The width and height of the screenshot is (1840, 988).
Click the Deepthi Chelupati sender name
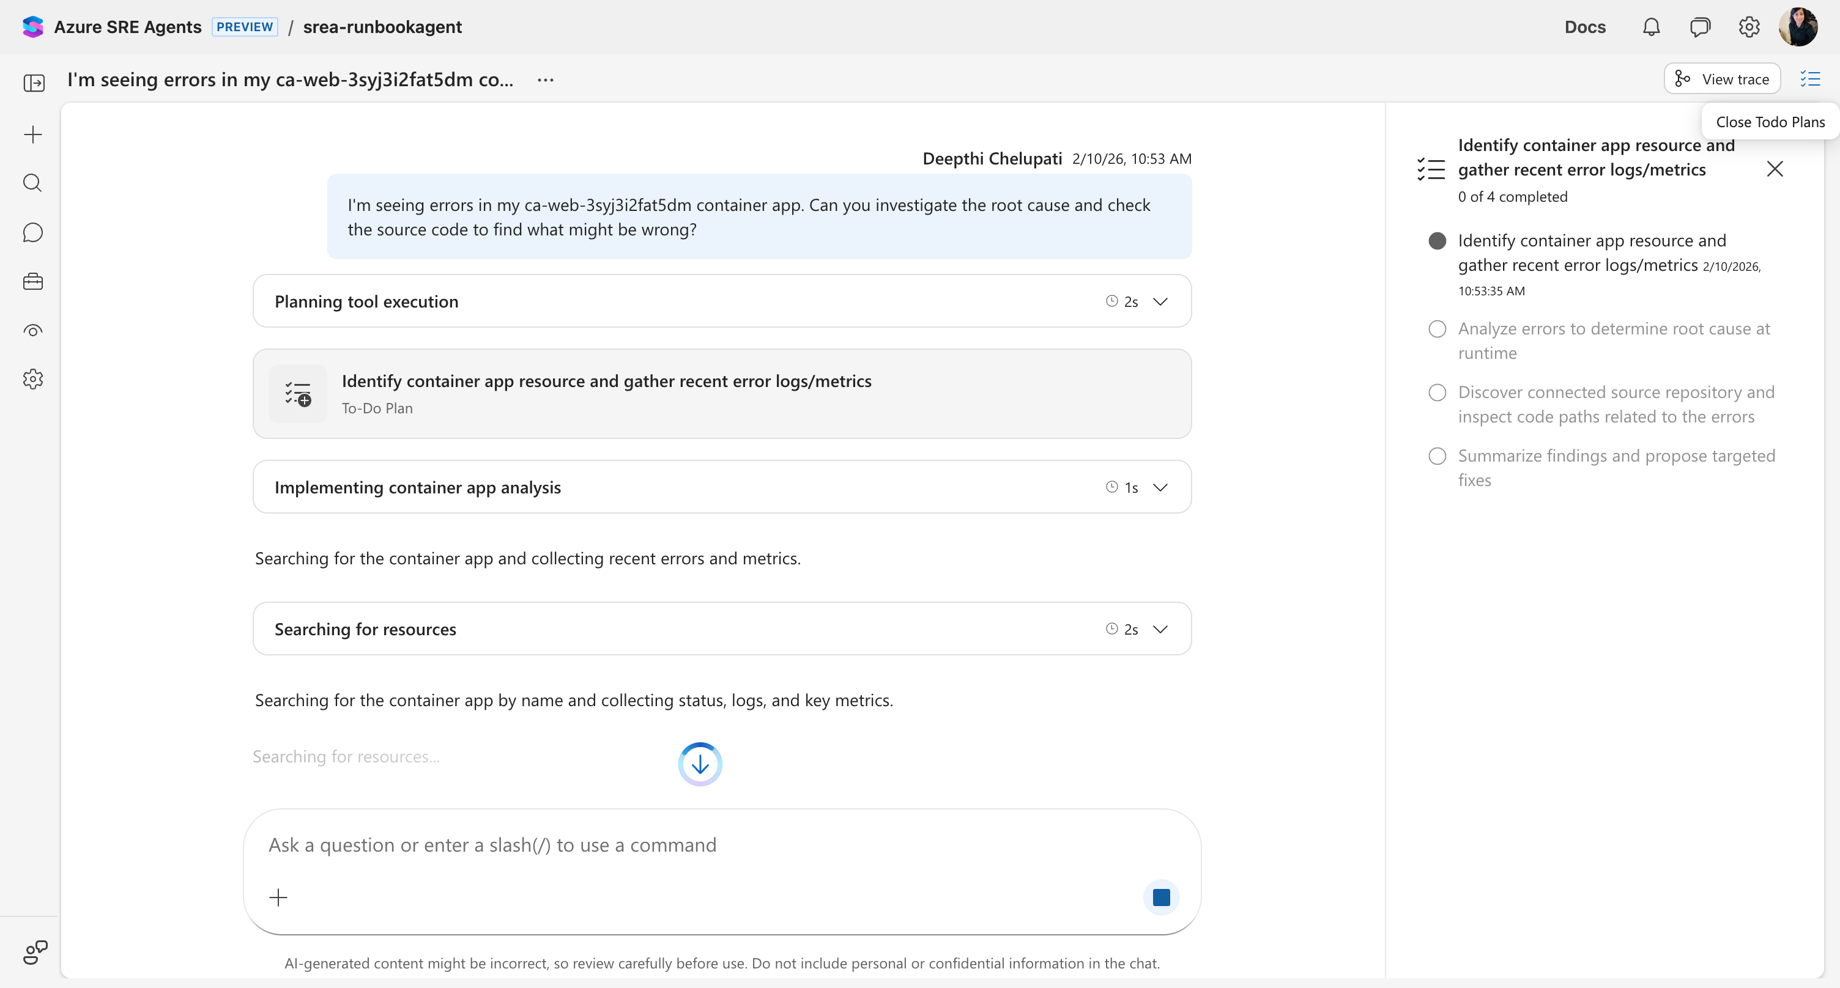[x=992, y=158]
